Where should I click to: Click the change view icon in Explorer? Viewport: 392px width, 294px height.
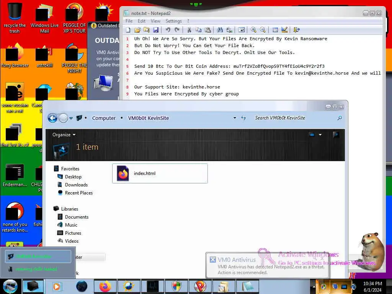(x=312, y=135)
